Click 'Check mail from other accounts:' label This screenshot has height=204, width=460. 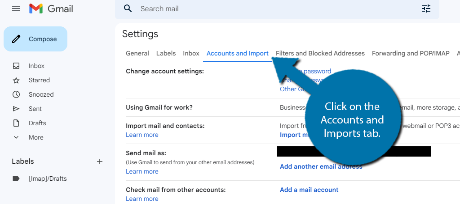click(176, 190)
